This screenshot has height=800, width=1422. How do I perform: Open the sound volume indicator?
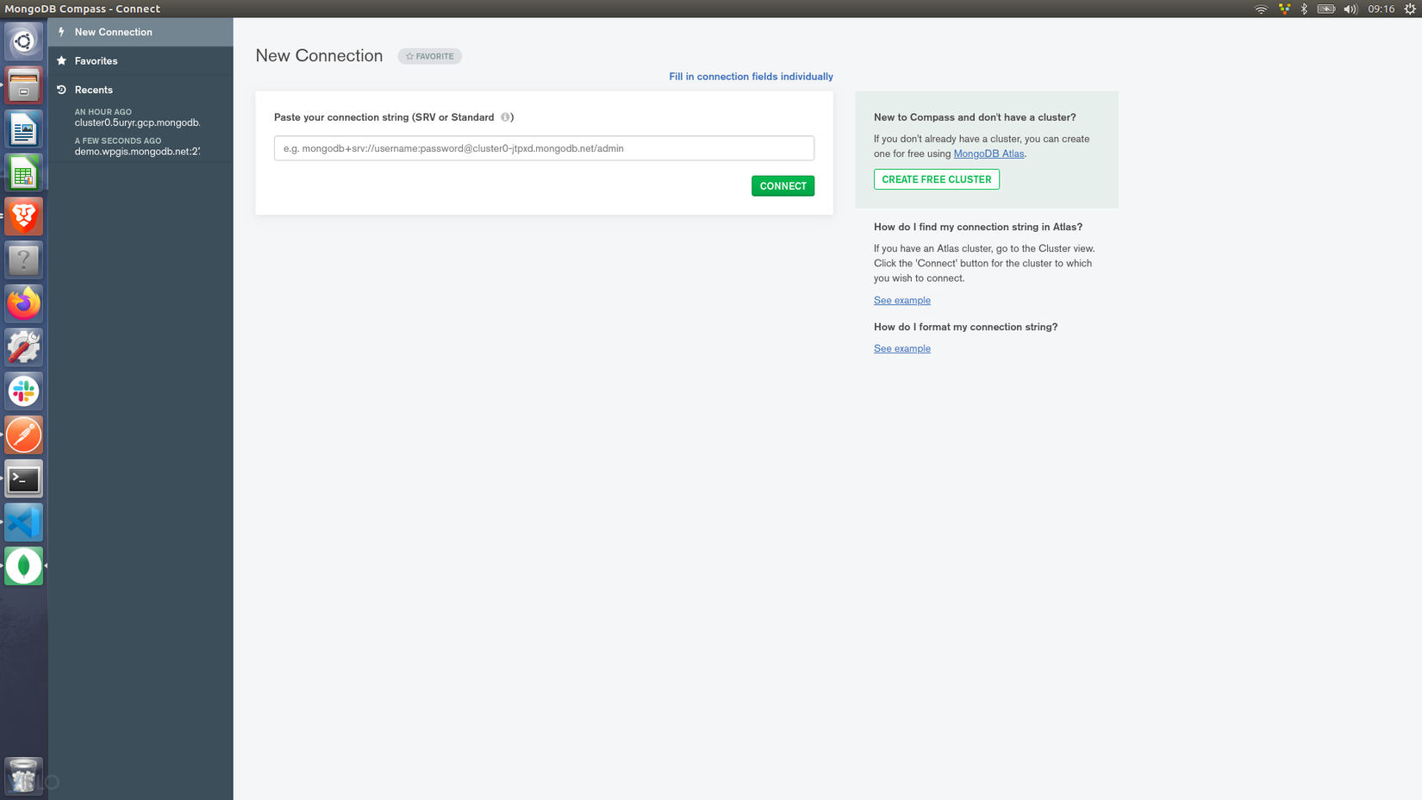tap(1350, 9)
